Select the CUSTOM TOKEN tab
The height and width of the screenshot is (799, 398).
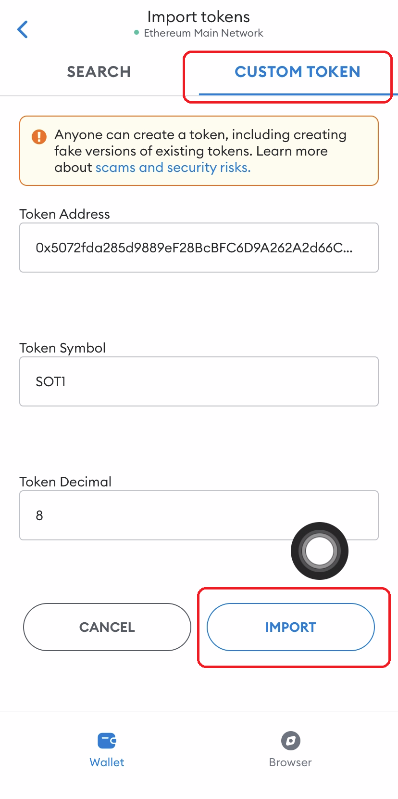click(297, 72)
